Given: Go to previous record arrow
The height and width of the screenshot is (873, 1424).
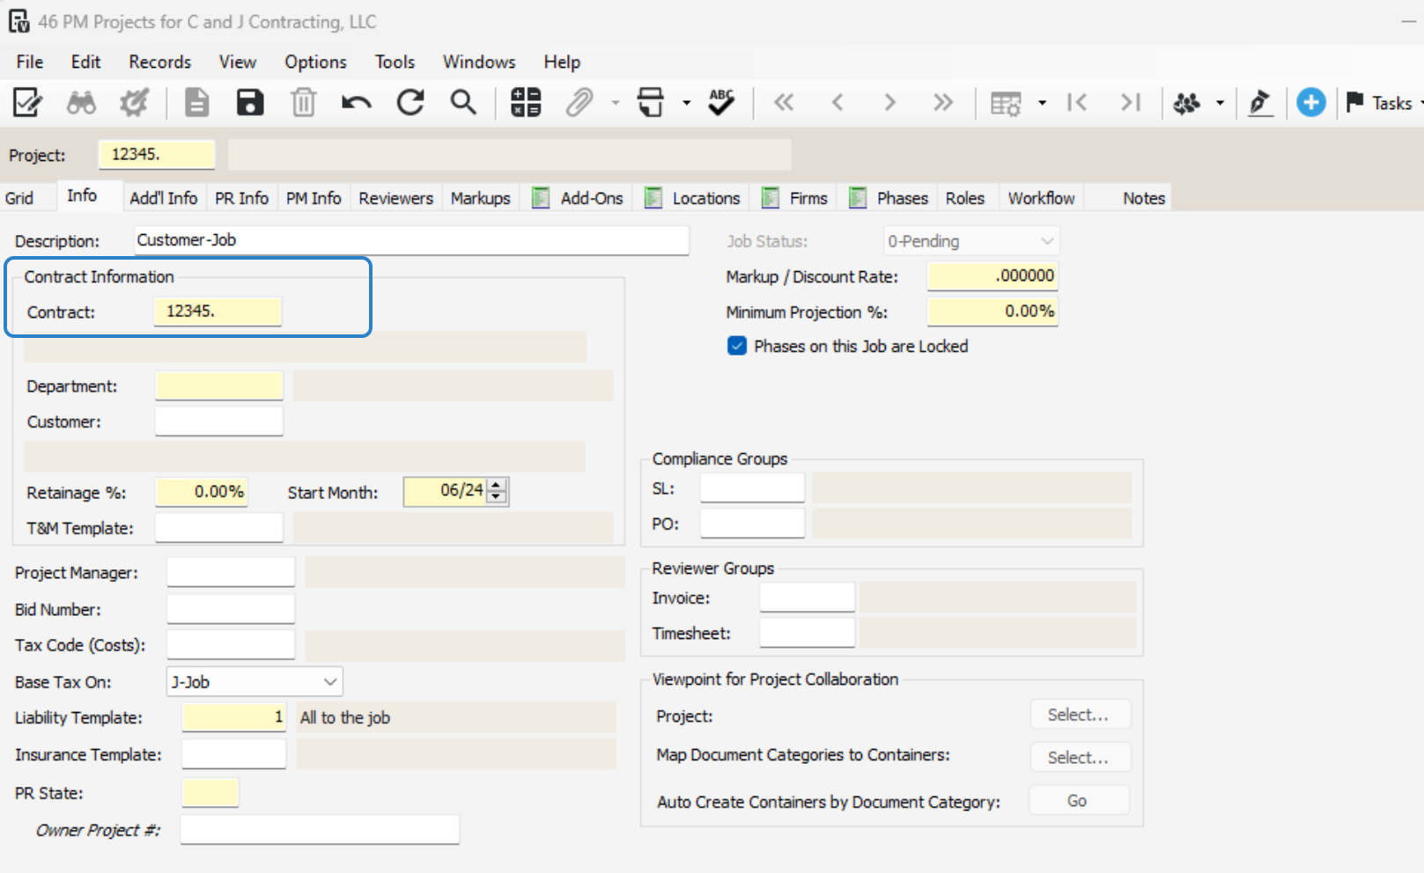Looking at the screenshot, I should [x=837, y=103].
